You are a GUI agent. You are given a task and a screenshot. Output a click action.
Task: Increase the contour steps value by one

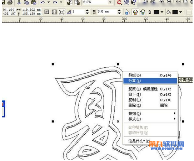point(87,10)
